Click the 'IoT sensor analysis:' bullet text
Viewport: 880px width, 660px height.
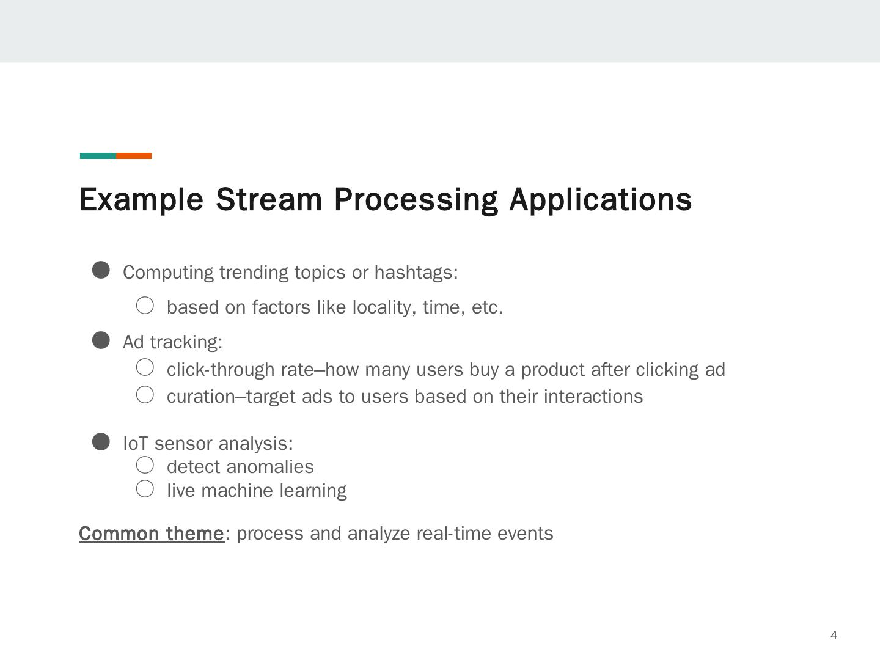point(208,443)
